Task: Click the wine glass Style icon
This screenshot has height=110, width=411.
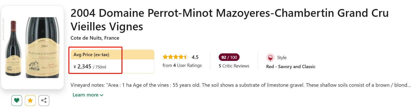Action: point(270,58)
